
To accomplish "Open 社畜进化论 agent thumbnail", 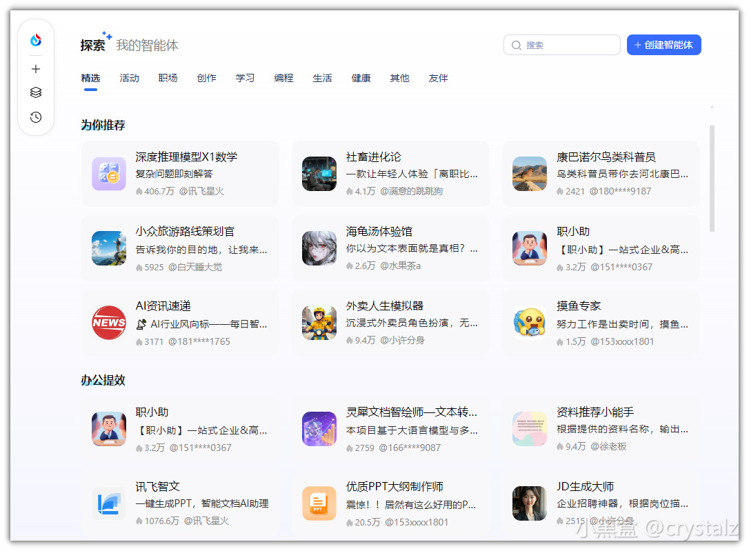I will pyautogui.click(x=319, y=174).
